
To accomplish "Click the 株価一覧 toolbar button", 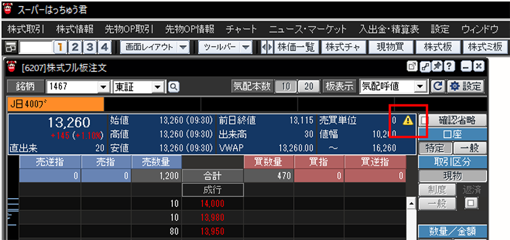I will 296,47.
